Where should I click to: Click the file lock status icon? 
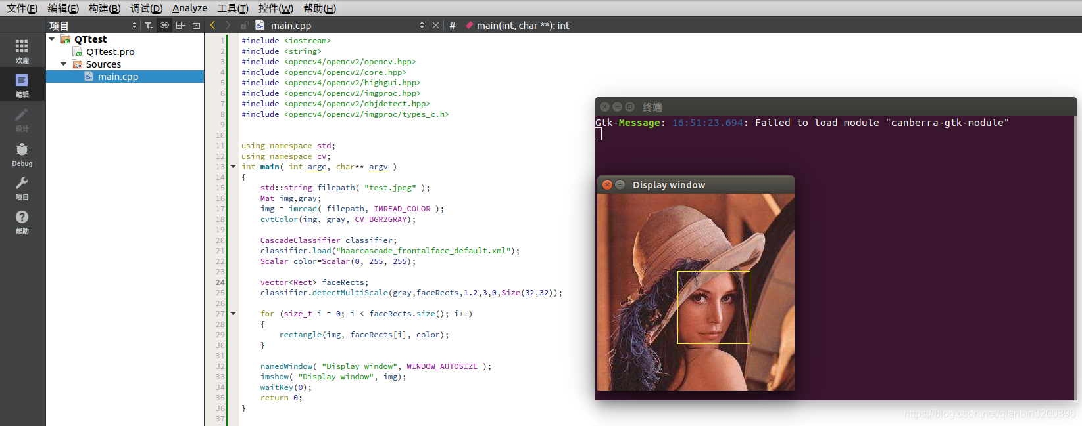[x=244, y=25]
